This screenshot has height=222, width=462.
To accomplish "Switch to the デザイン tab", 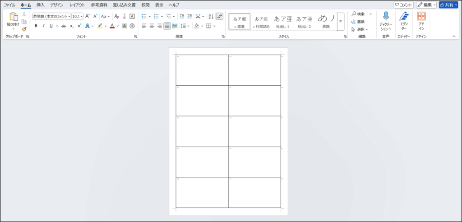I will pyautogui.click(x=56, y=5).
